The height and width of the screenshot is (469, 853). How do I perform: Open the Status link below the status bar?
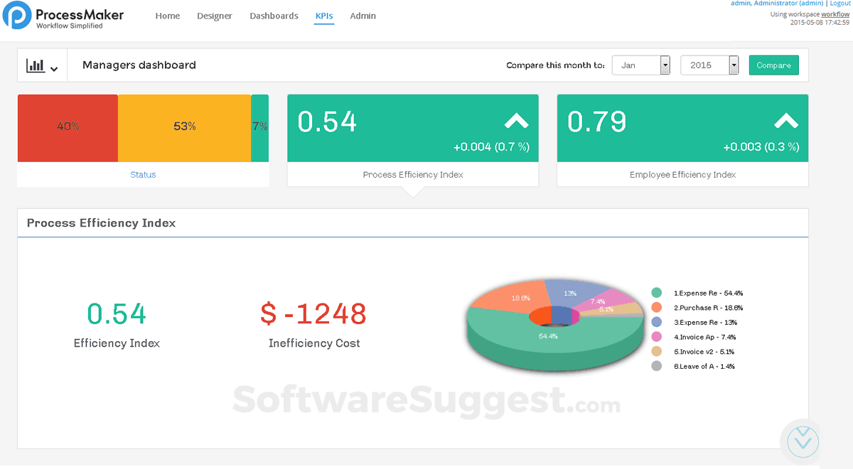click(143, 175)
